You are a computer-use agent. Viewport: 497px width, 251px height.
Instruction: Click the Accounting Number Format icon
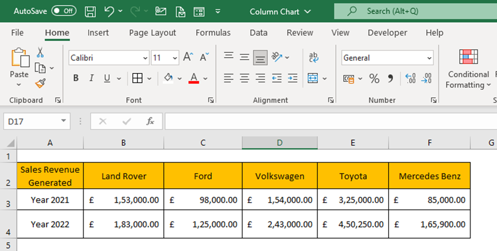tap(349, 79)
